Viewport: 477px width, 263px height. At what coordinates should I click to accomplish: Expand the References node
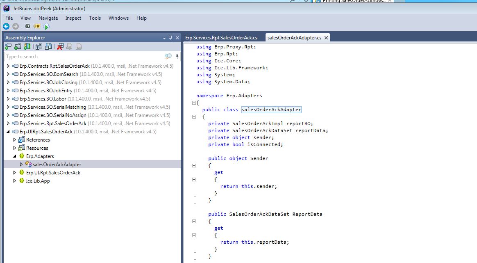pos(15,140)
